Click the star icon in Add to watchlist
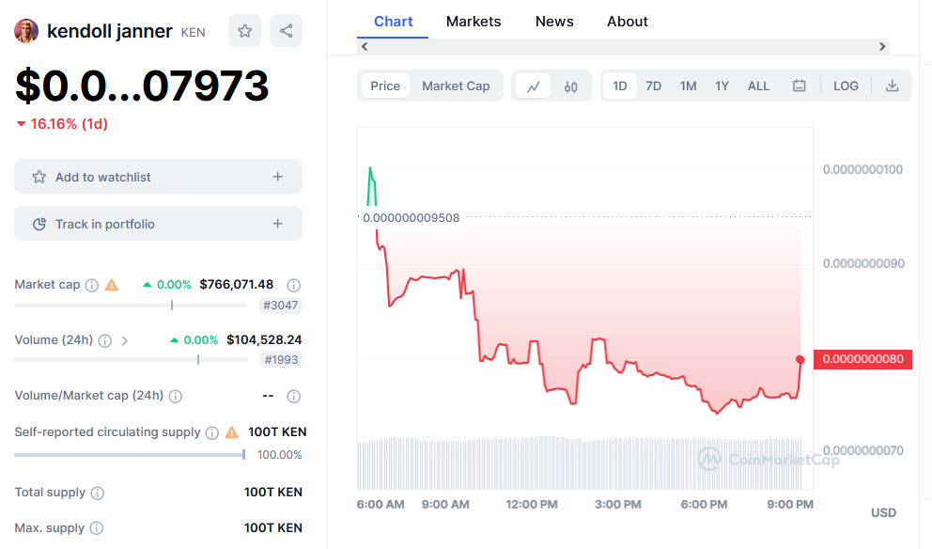 point(39,177)
